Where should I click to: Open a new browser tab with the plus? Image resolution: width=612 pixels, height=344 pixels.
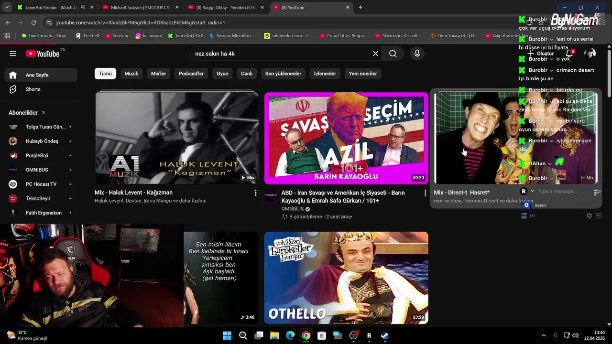[361, 7]
